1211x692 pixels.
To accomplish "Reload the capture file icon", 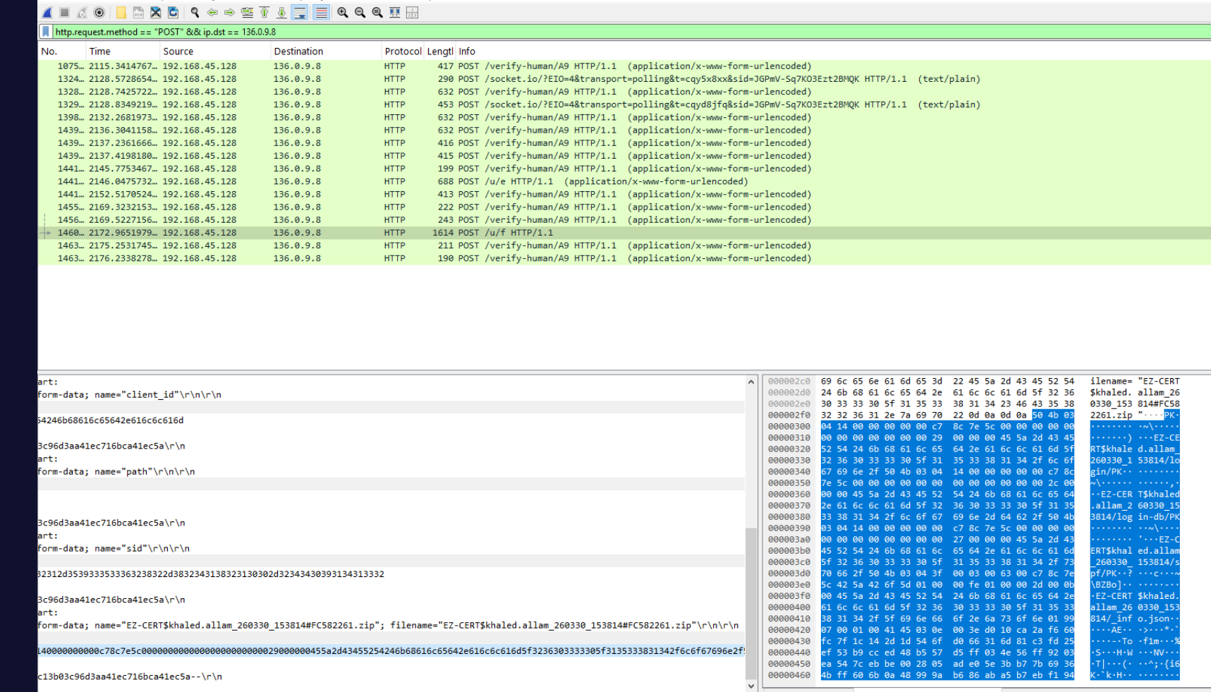I will tap(174, 12).
